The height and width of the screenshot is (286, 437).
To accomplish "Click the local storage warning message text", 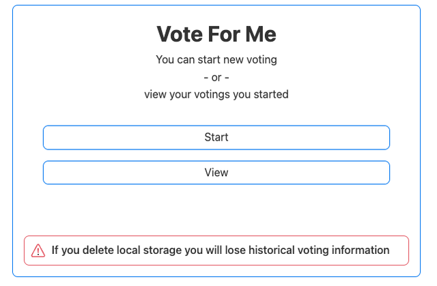I will tap(220, 251).
